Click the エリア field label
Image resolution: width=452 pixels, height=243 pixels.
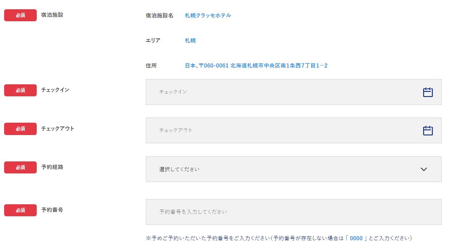(x=153, y=40)
